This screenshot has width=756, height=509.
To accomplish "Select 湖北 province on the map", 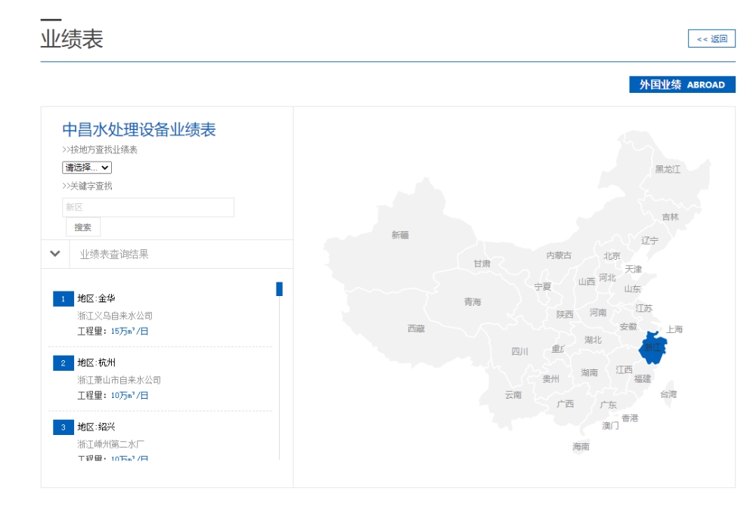I will pyautogui.click(x=593, y=340).
